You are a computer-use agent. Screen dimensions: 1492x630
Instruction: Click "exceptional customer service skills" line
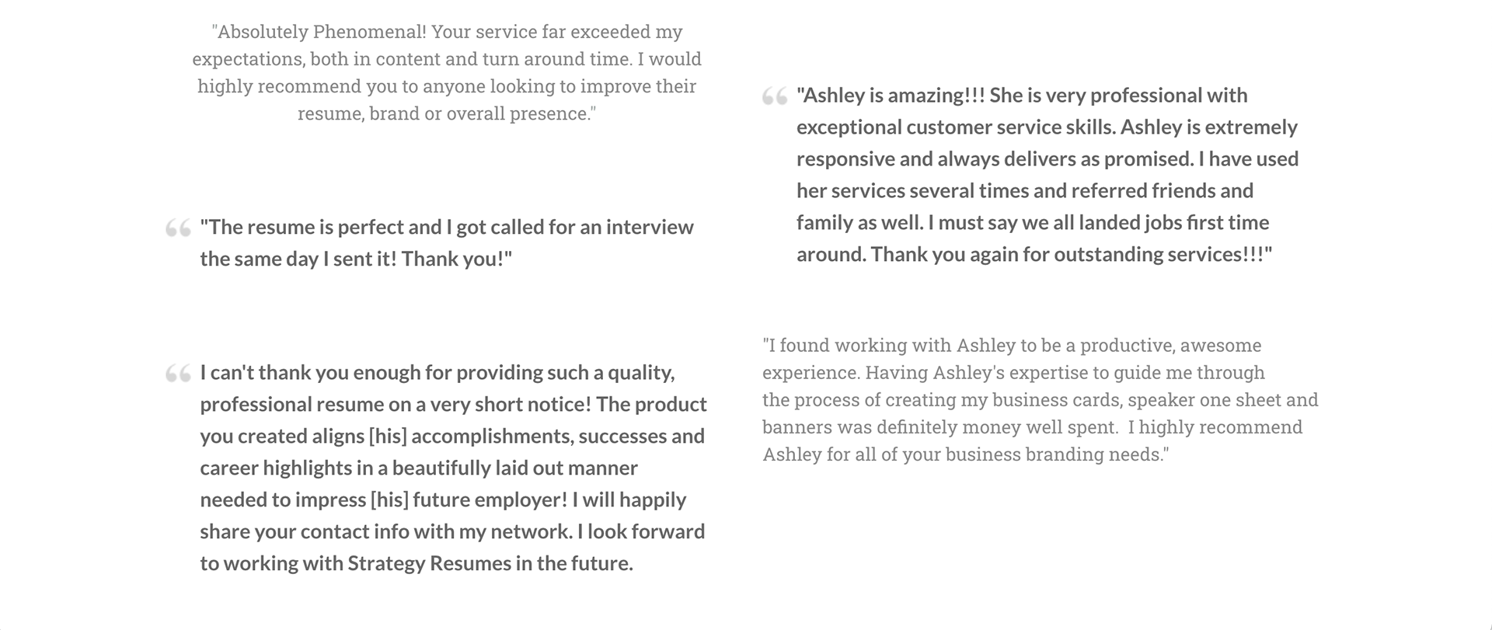pos(1047,127)
